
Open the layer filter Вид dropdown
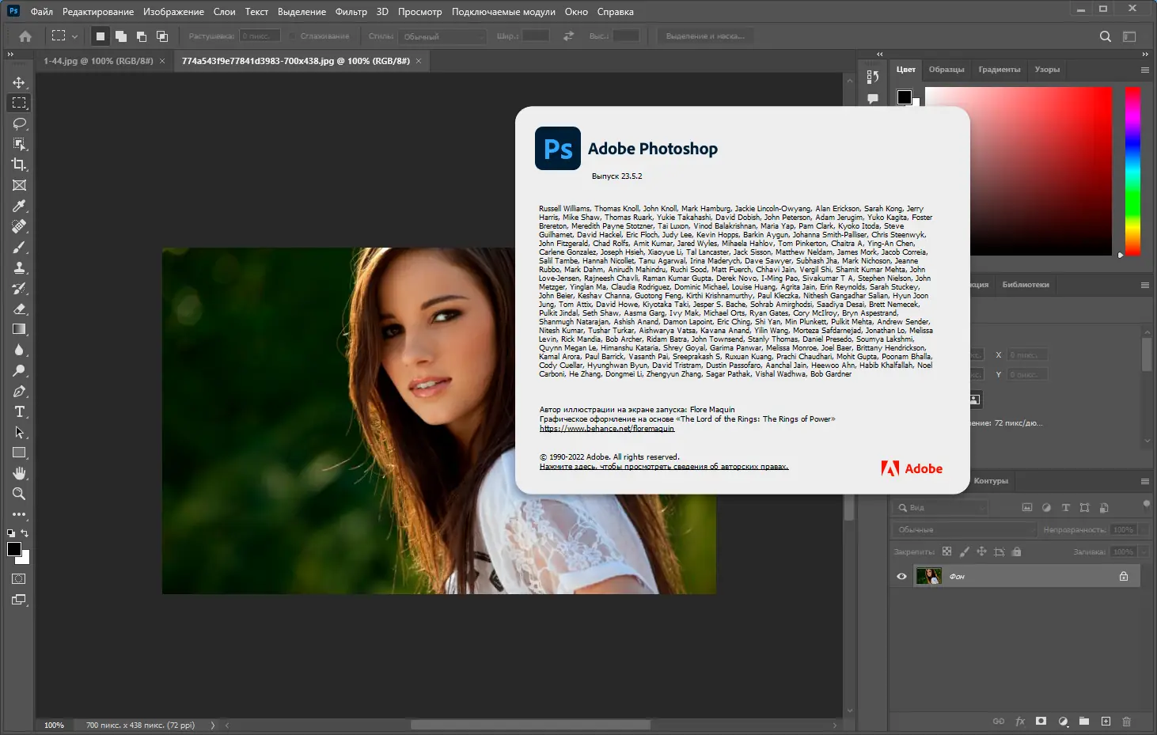point(940,507)
